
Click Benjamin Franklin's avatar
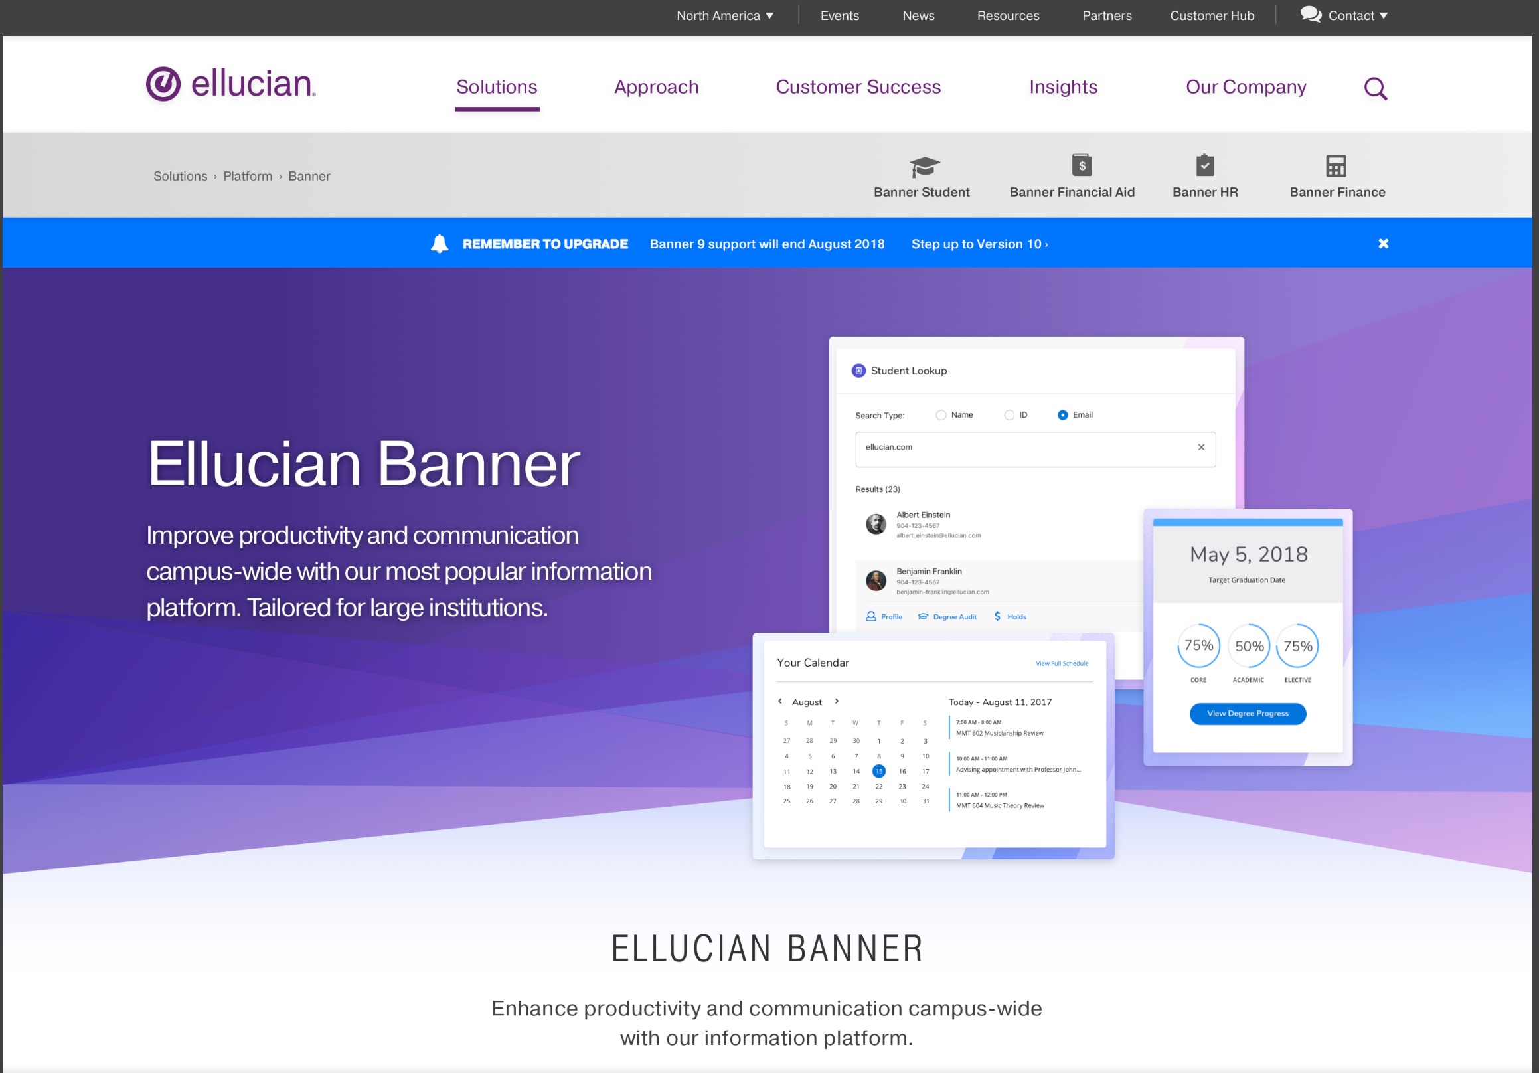pos(876,580)
